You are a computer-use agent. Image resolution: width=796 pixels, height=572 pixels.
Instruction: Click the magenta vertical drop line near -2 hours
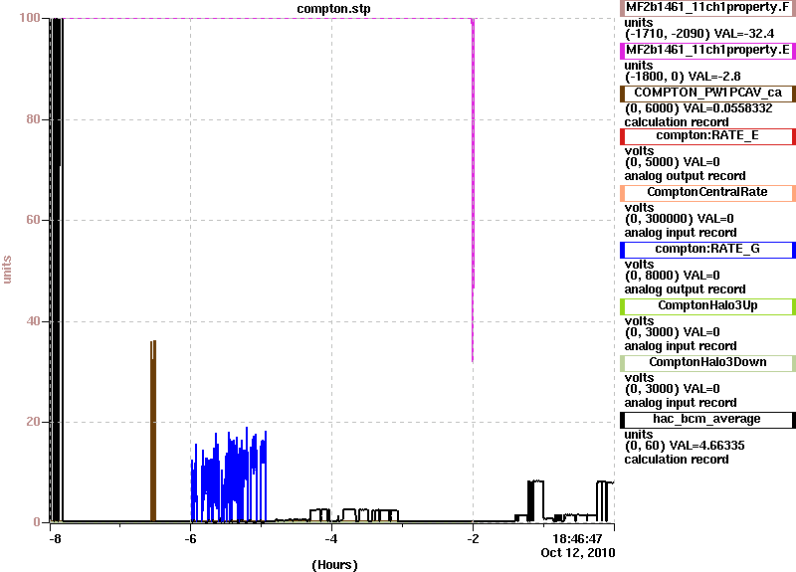coord(473,190)
